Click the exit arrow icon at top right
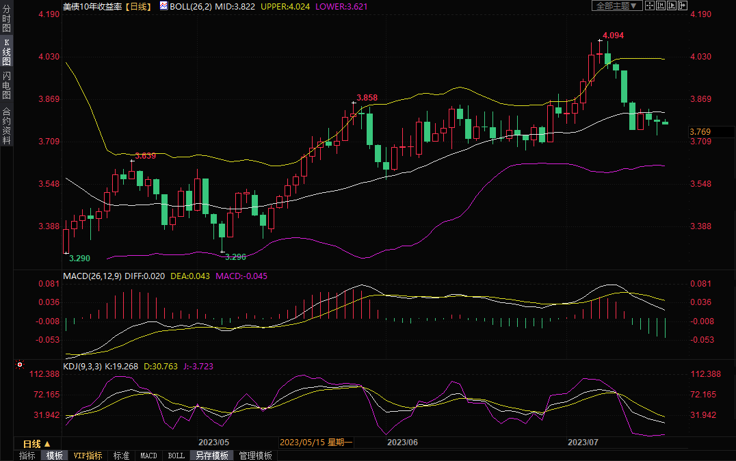Screen dimensions: 736x461 coord(683,5)
